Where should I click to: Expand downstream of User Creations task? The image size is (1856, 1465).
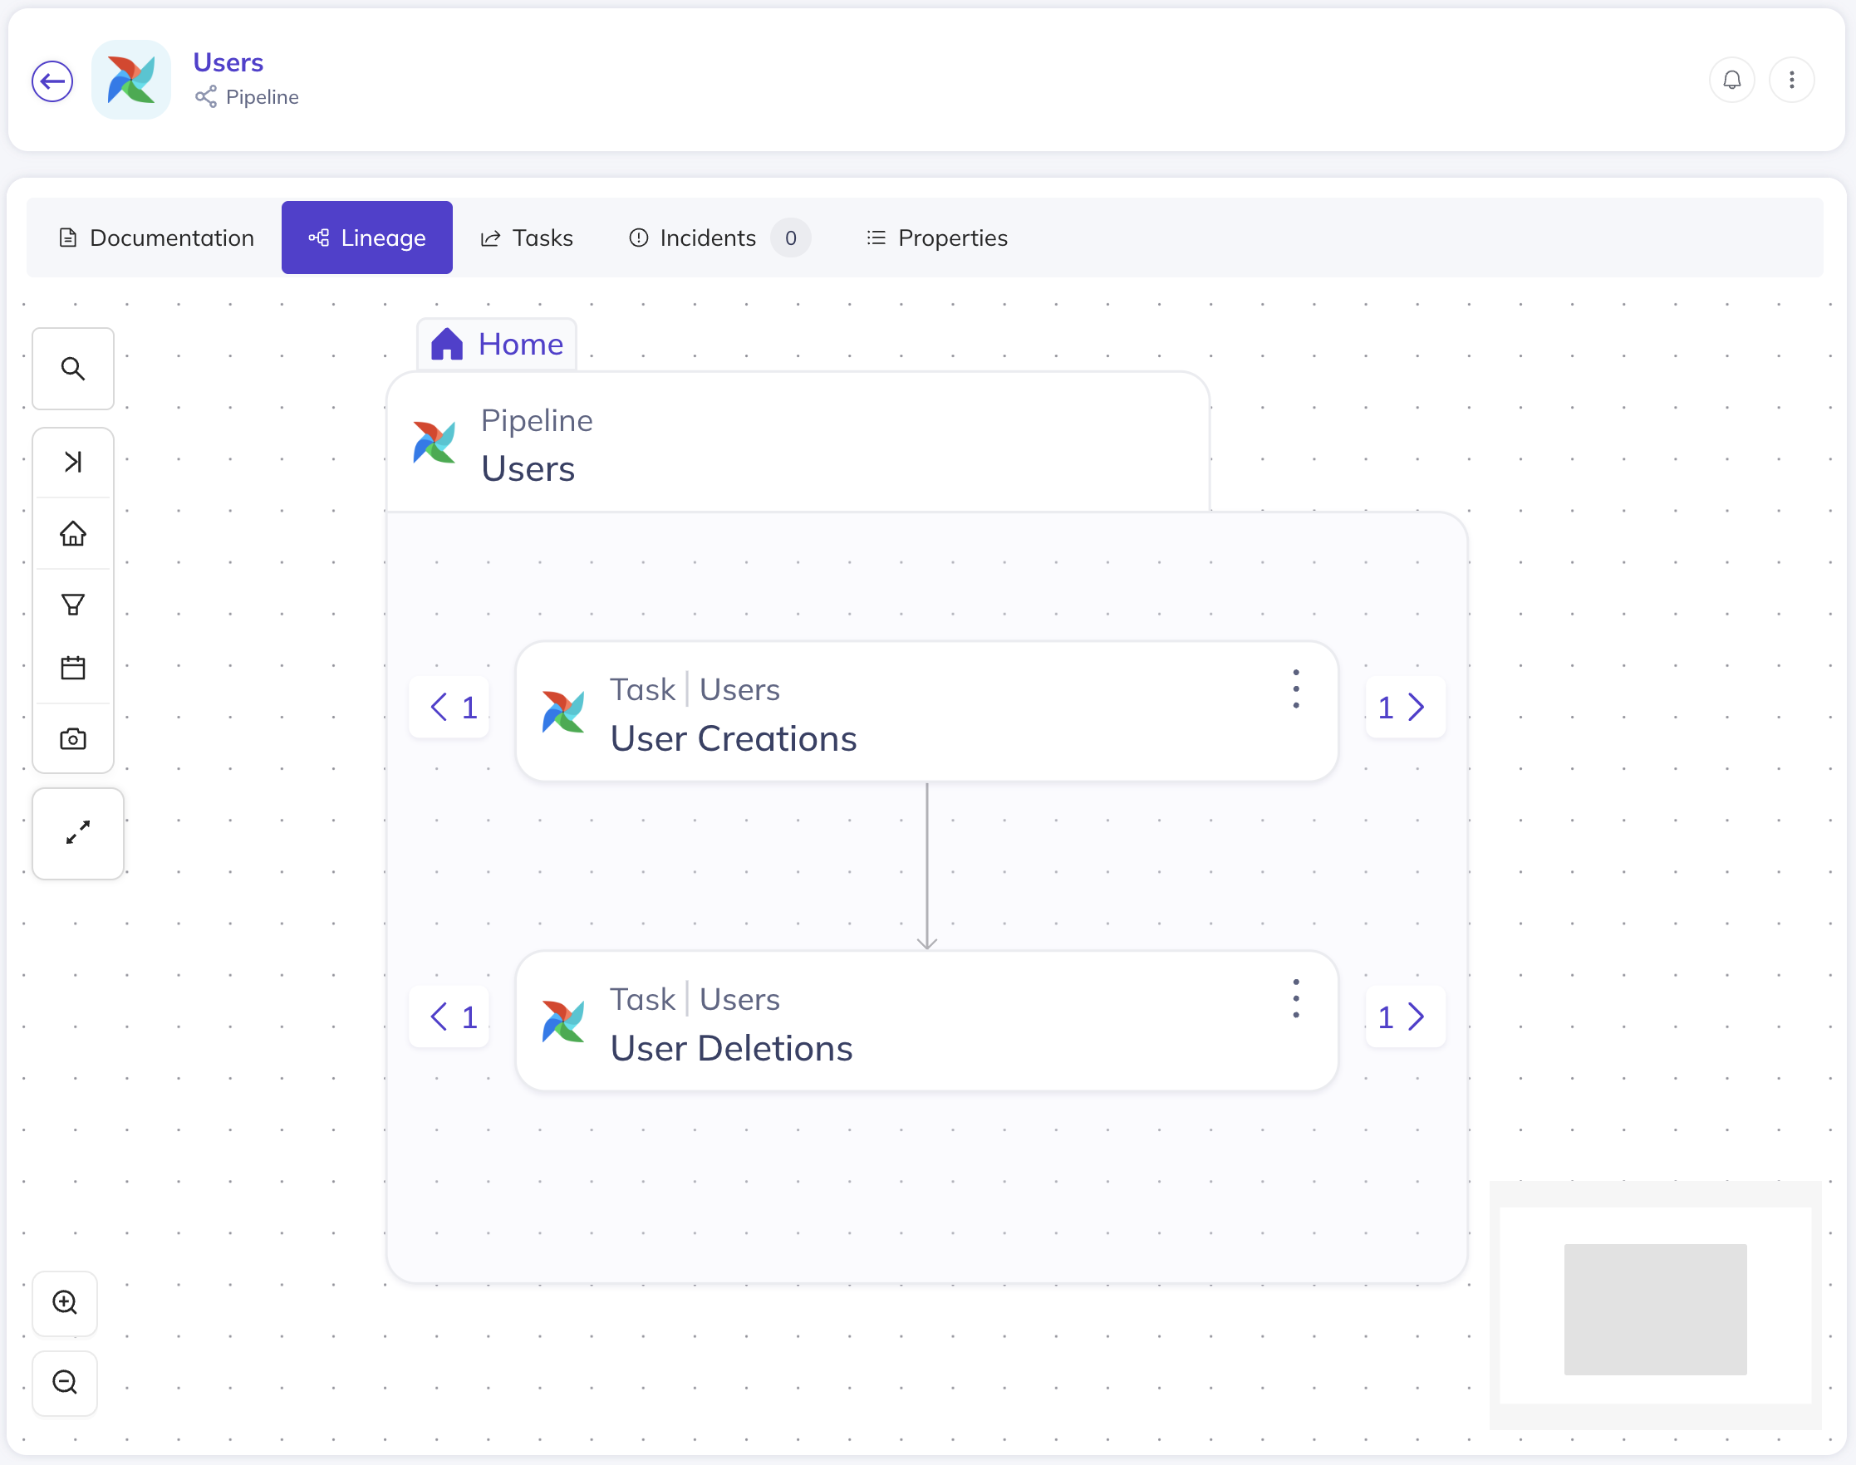[1403, 708]
